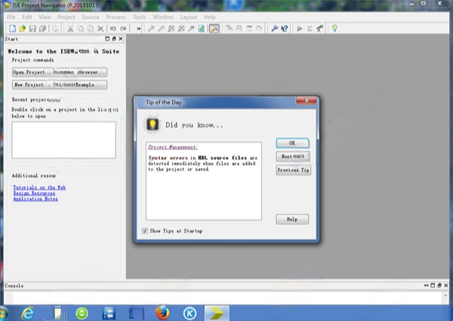
Task: Open the Project menu
Action: pyautogui.click(x=66, y=17)
